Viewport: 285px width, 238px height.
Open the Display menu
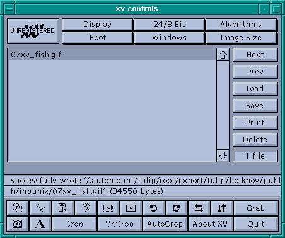pos(97,25)
